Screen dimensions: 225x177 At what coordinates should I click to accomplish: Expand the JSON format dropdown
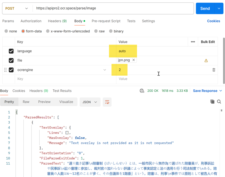click(90, 102)
